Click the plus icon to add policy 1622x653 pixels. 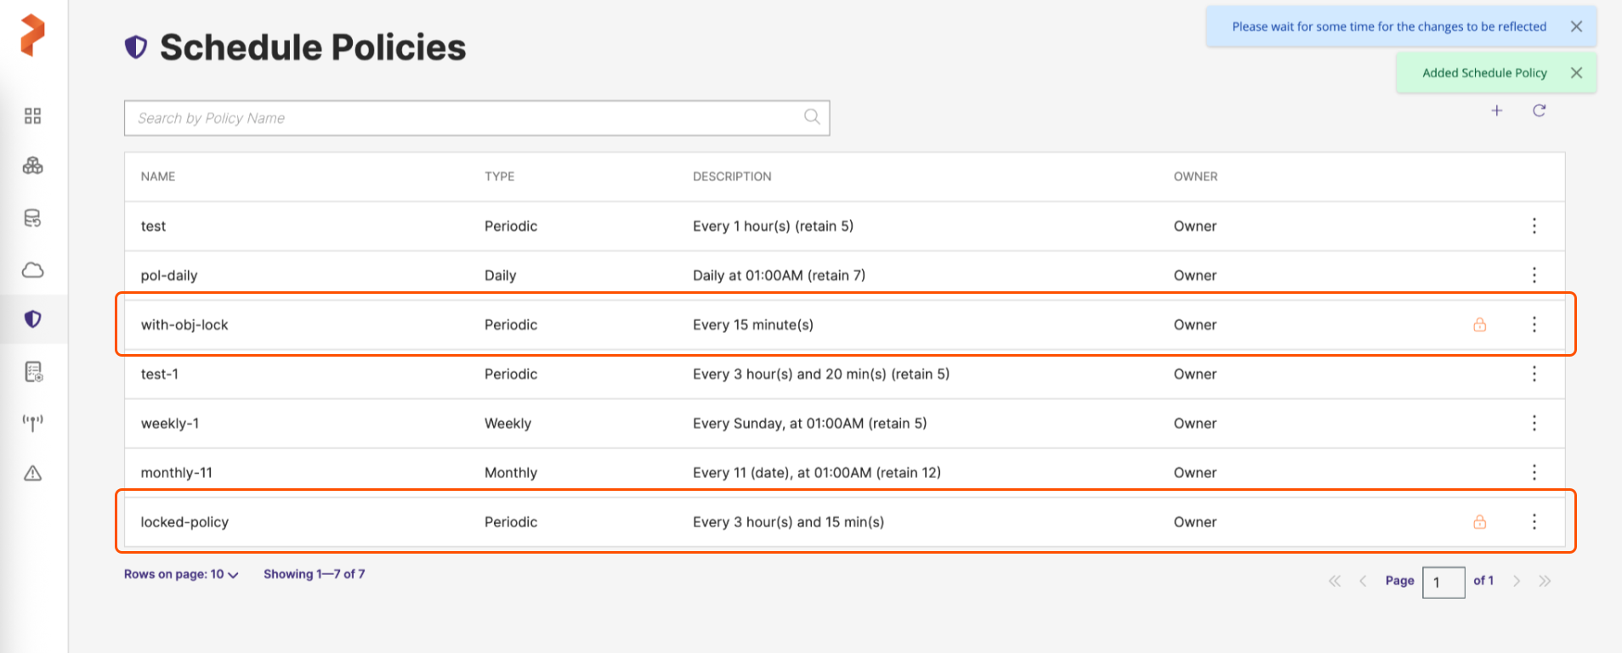[1497, 111]
